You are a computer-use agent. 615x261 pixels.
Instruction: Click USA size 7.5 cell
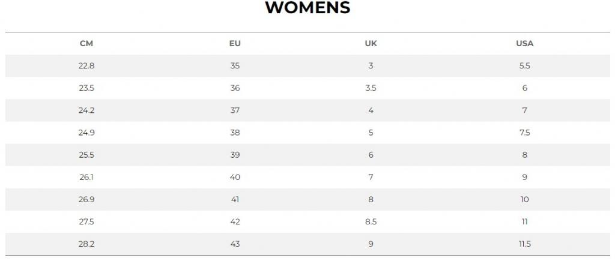coord(524,133)
